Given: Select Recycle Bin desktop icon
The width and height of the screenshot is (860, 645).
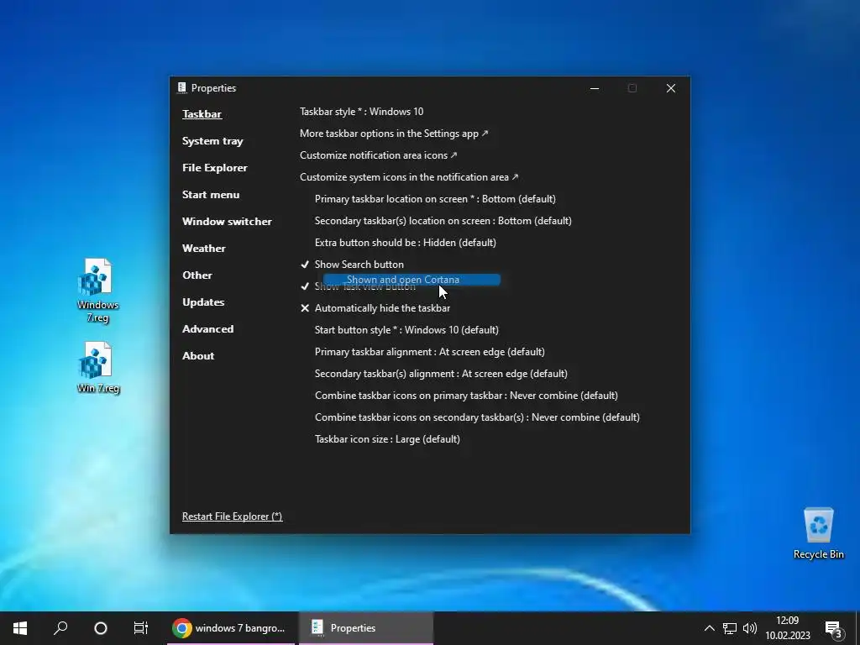Looking at the screenshot, I should pos(818,532).
